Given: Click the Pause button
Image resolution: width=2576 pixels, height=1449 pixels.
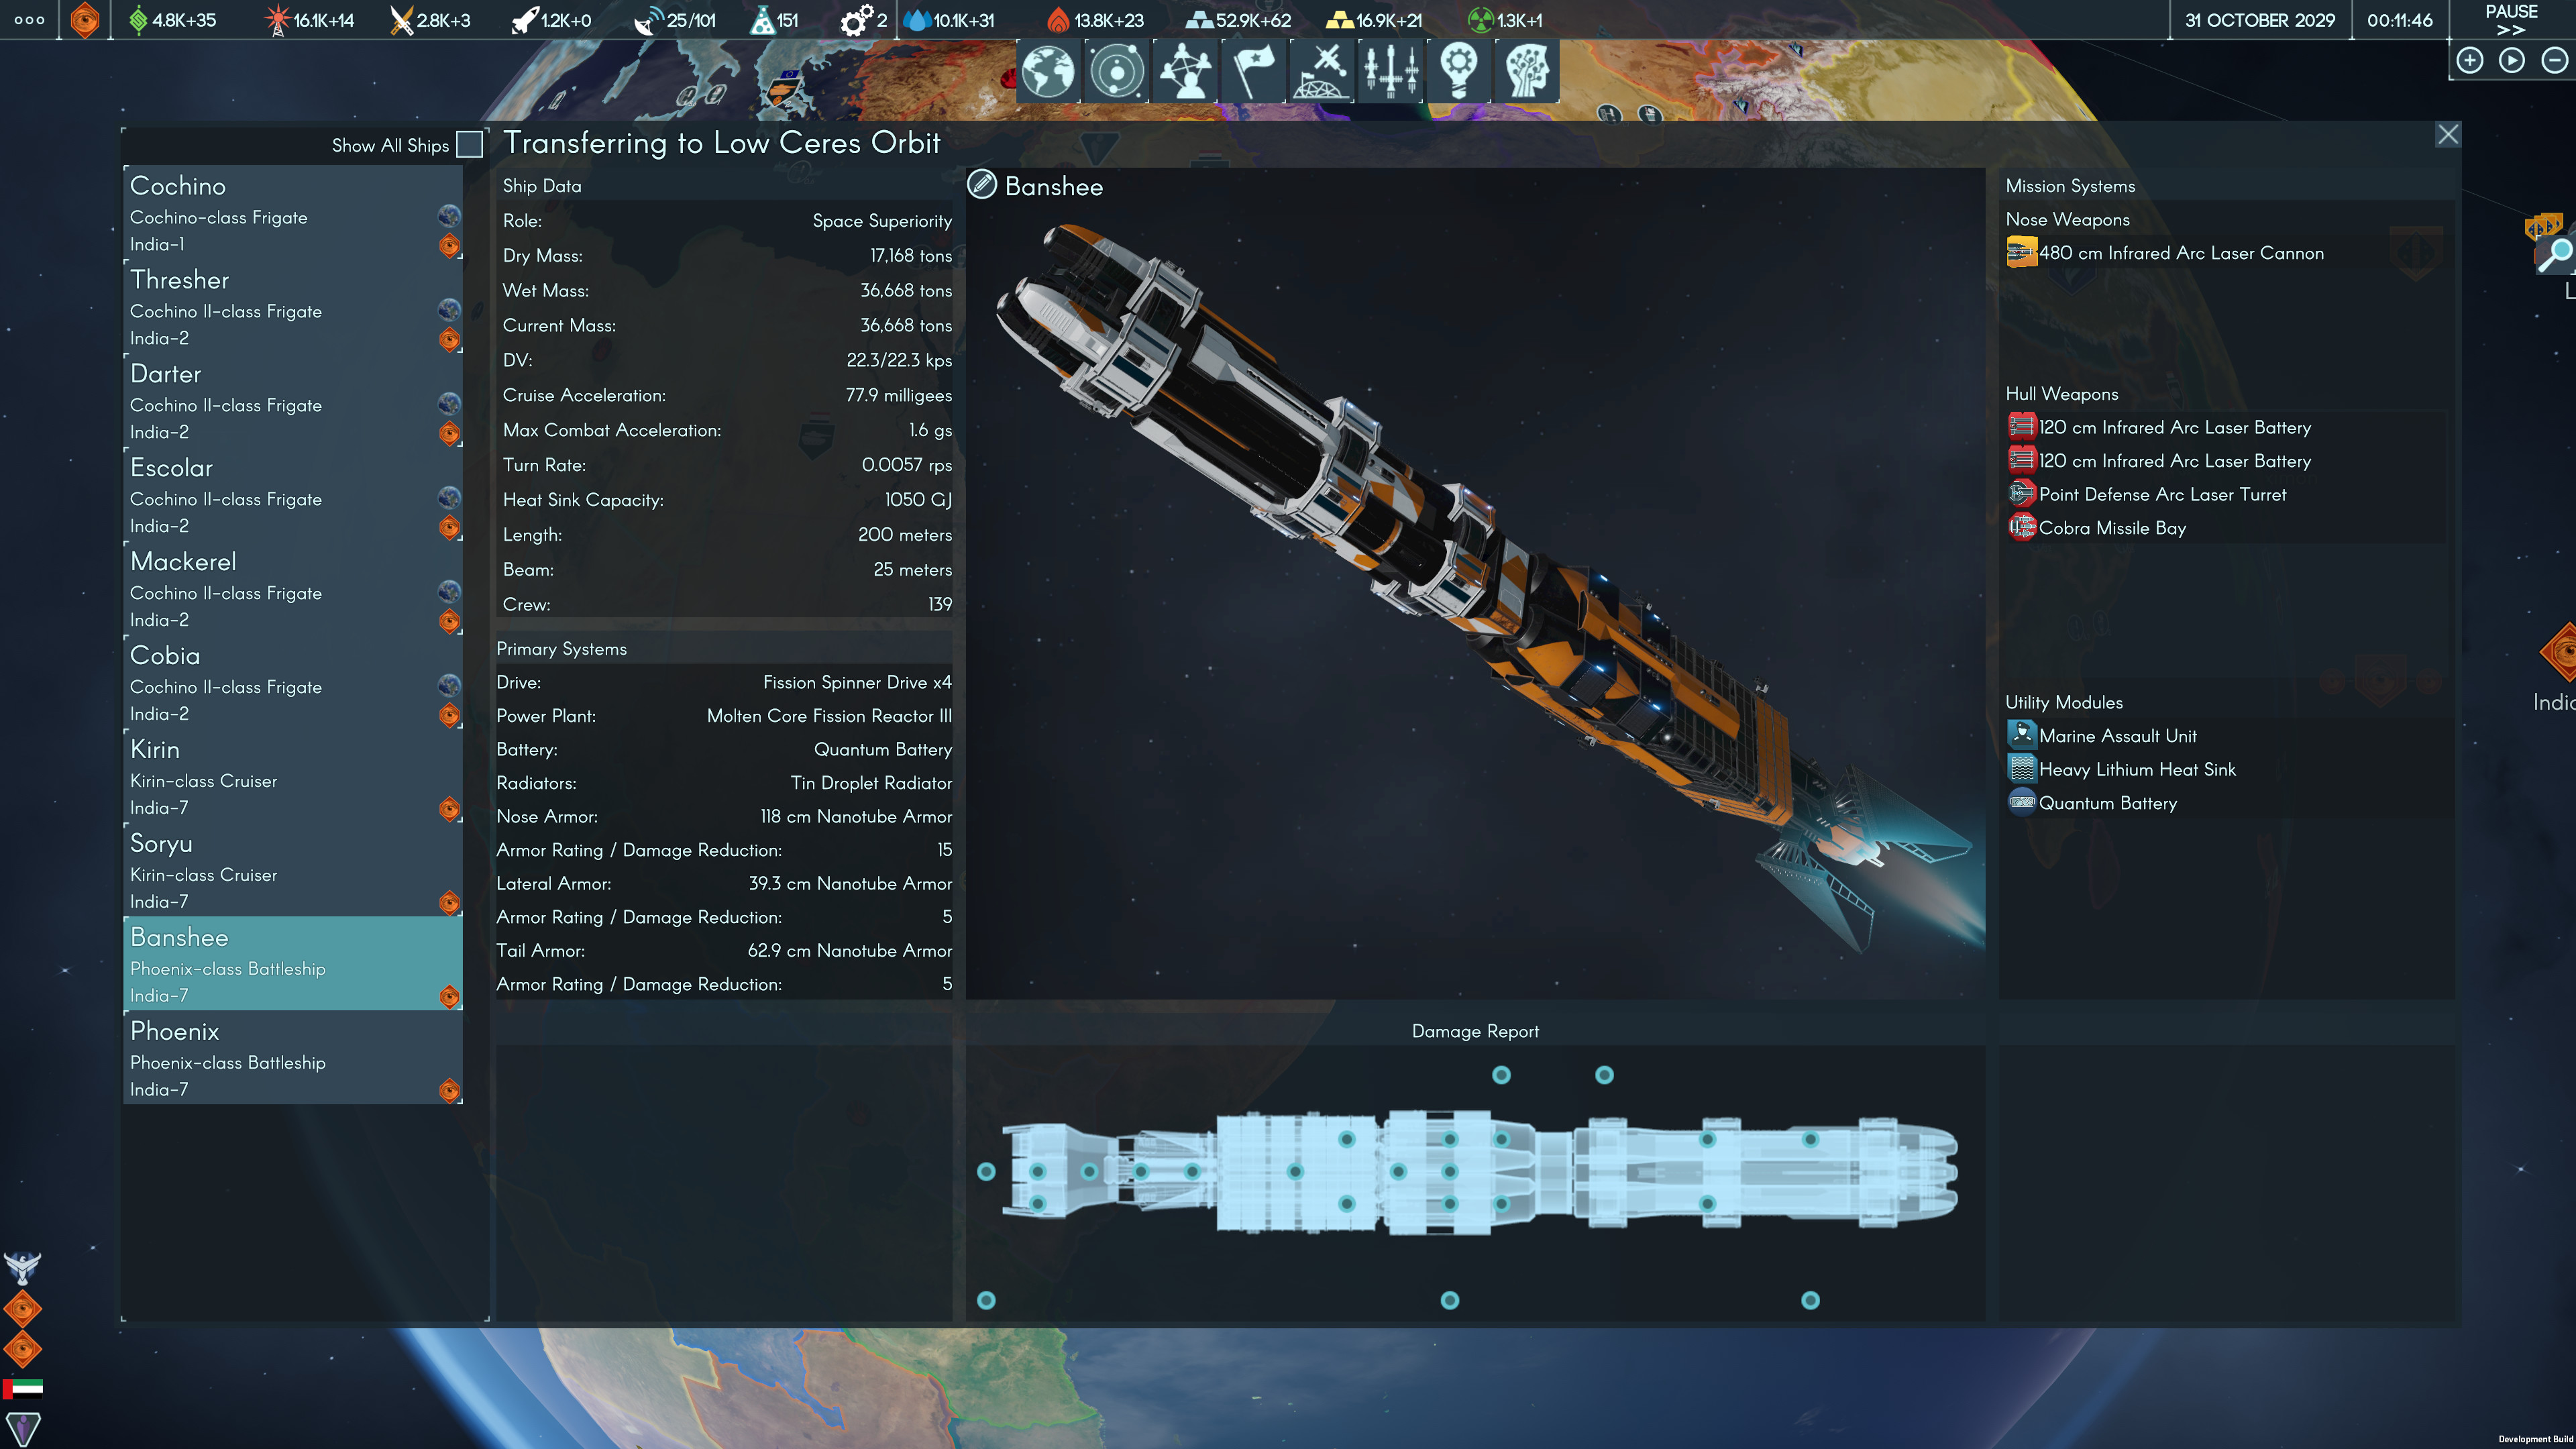Looking at the screenshot, I should click(2509, 19).
